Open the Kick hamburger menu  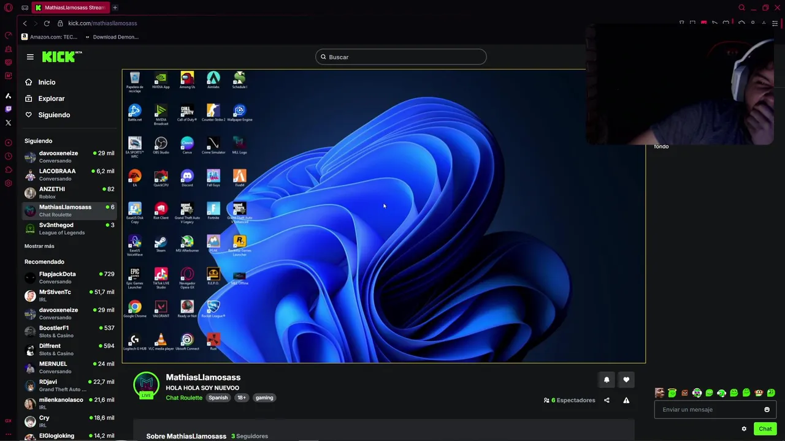(30, 57)
